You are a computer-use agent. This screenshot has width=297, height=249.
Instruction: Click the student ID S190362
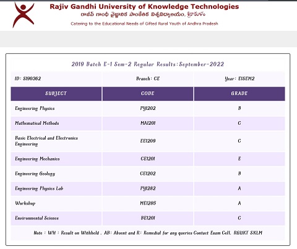point(28,78)
